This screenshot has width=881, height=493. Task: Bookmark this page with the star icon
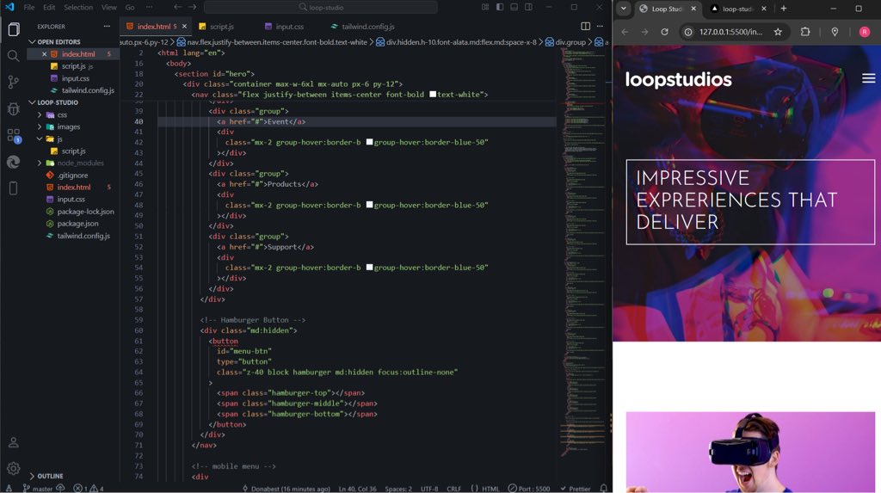click(778, 32)
